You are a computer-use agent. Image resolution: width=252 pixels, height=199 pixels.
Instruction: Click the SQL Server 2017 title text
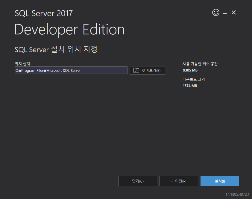point(44,13)
